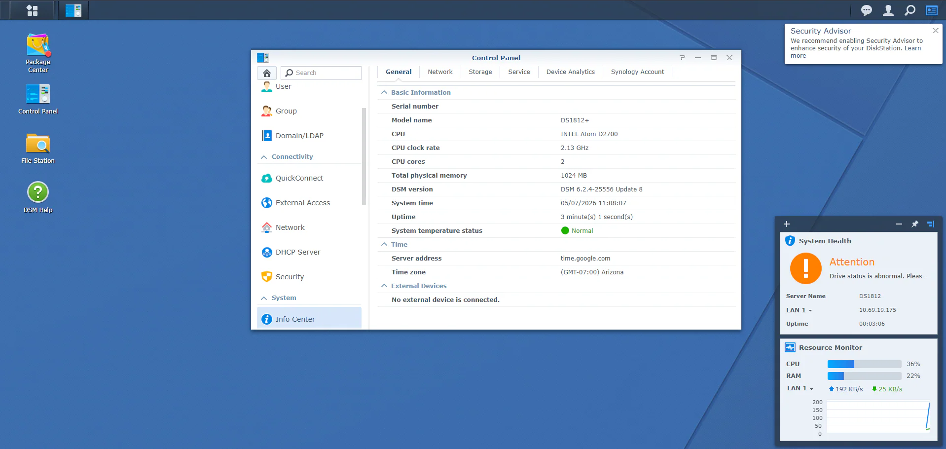Open Domain/LDAP in sidebar
Image resolution: width=946 pixels, height=449 pixels.
point(309,136)
